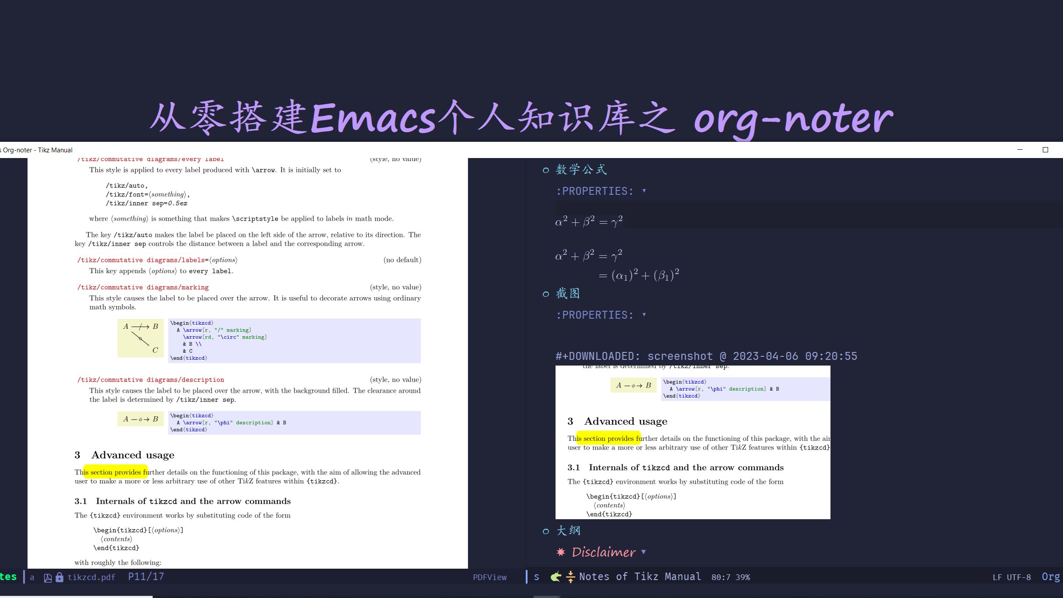Click the Org major-mode name in the modeline
1063x598 pixels.
click(x=1052, y=577)
